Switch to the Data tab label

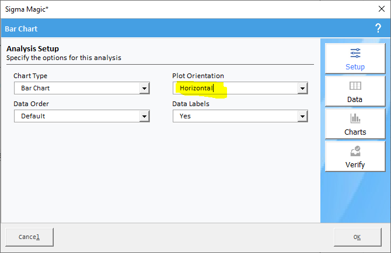[x=355, y=99]
